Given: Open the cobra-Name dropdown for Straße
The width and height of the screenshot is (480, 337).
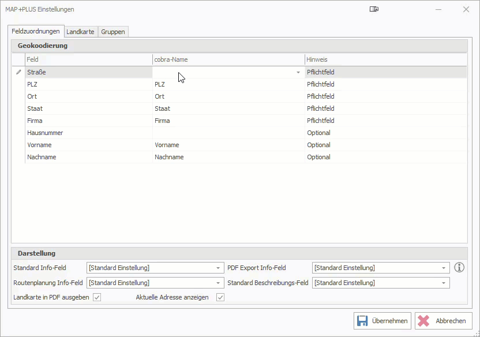Looking at the screenshot, I should pos(298,73).
